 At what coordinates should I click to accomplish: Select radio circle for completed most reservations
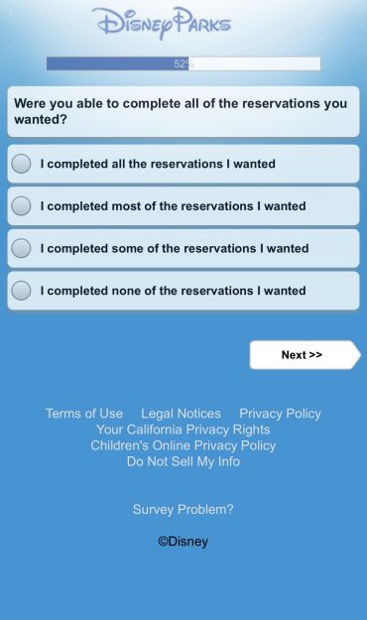click(21, 206)
